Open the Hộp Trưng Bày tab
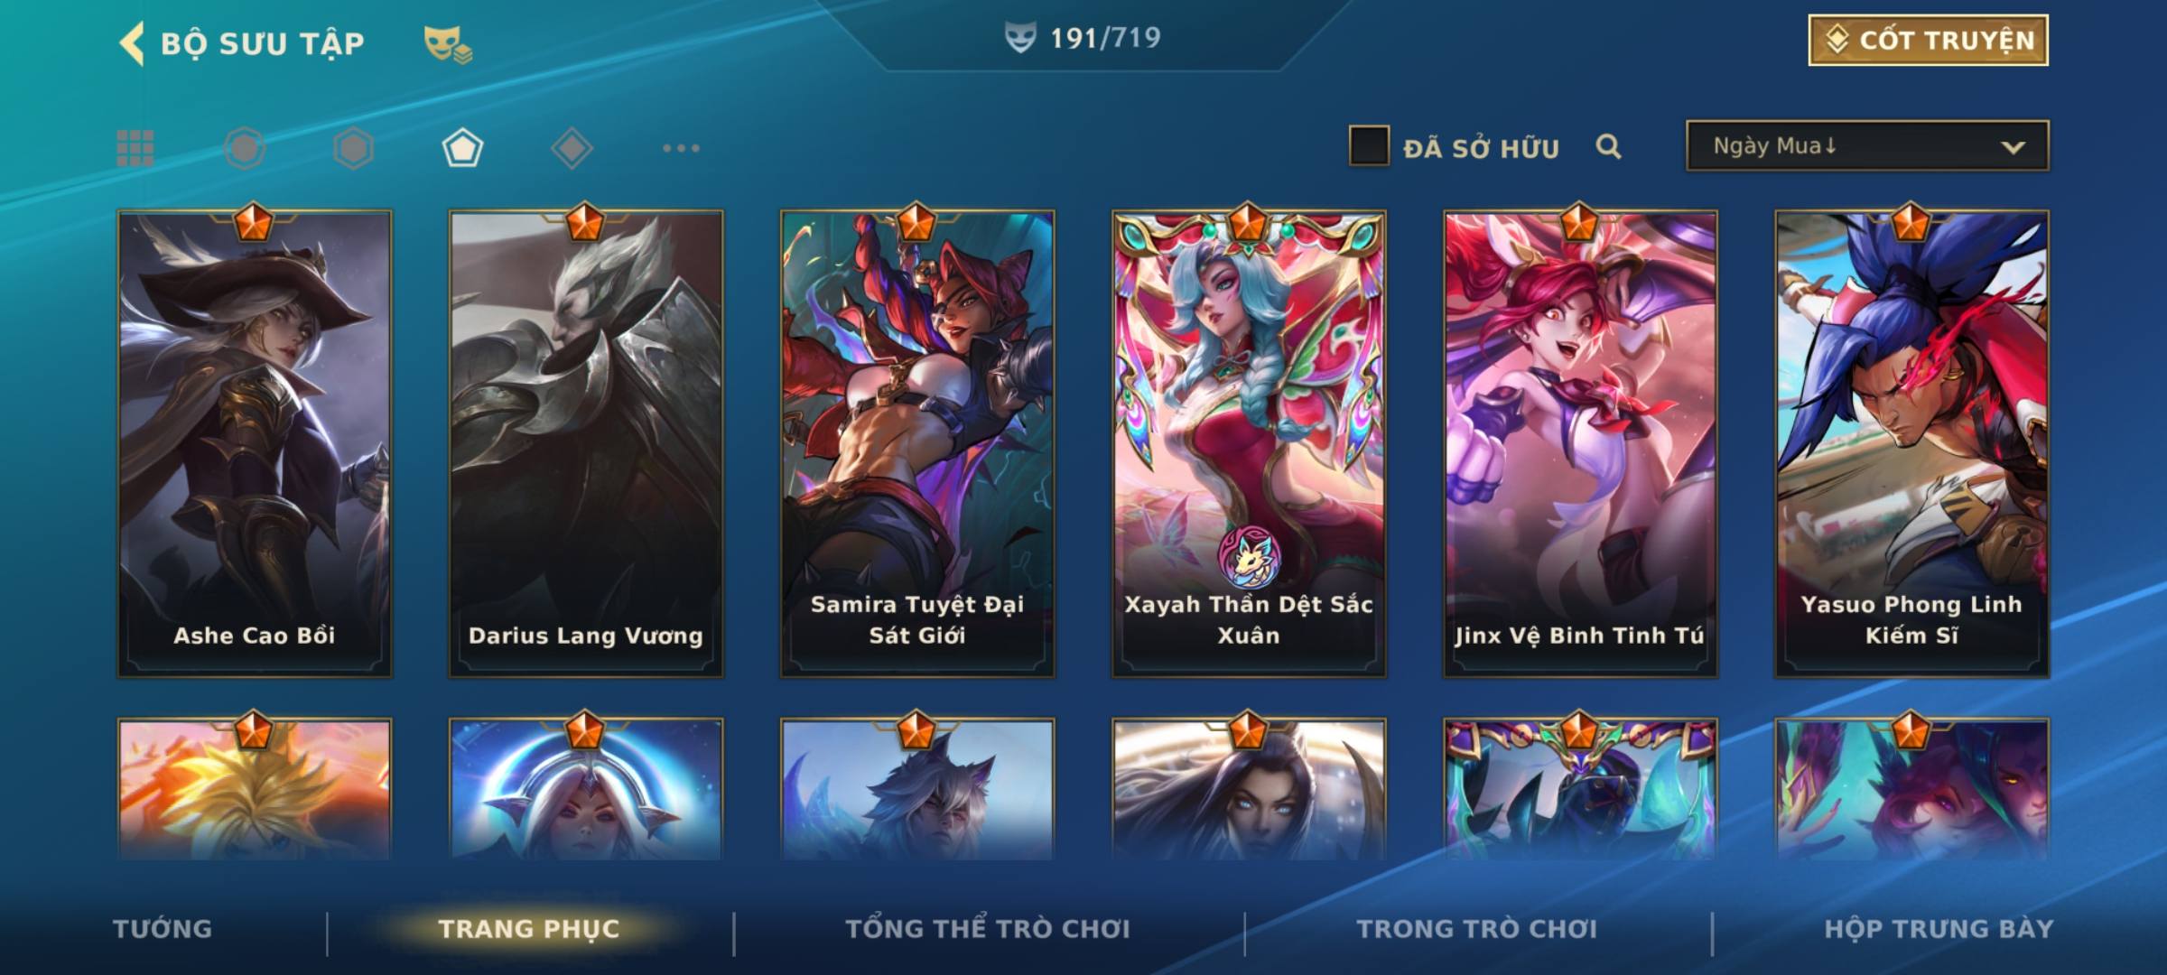 [1939, 929]
